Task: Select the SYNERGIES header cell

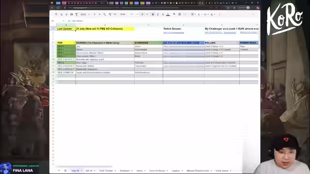Action: coord(149,43)
